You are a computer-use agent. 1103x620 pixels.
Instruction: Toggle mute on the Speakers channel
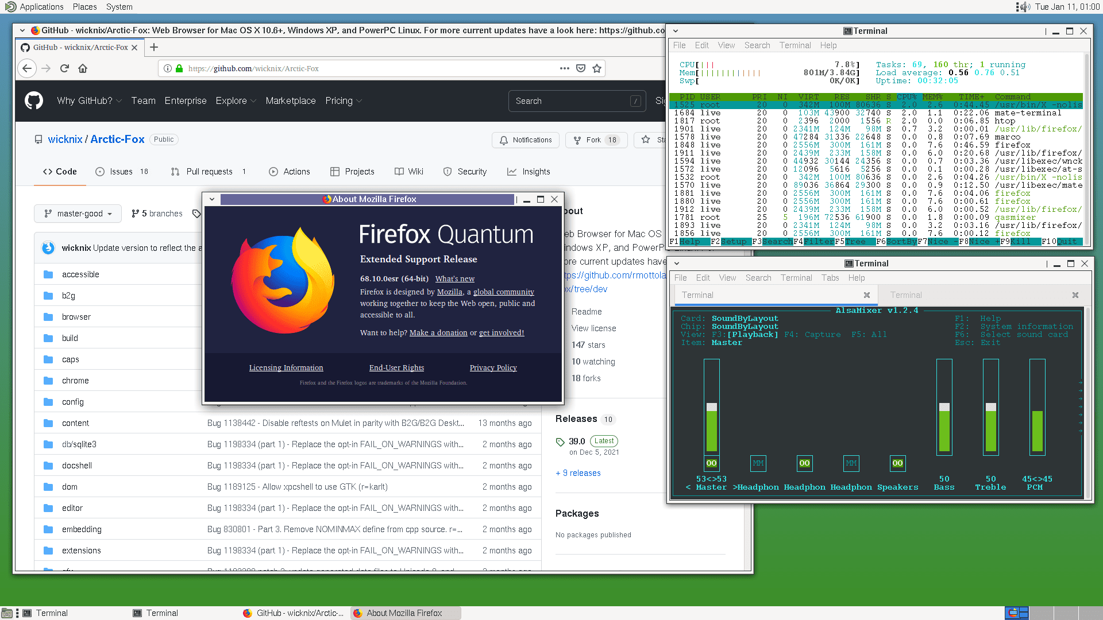[x=897, y=463]
